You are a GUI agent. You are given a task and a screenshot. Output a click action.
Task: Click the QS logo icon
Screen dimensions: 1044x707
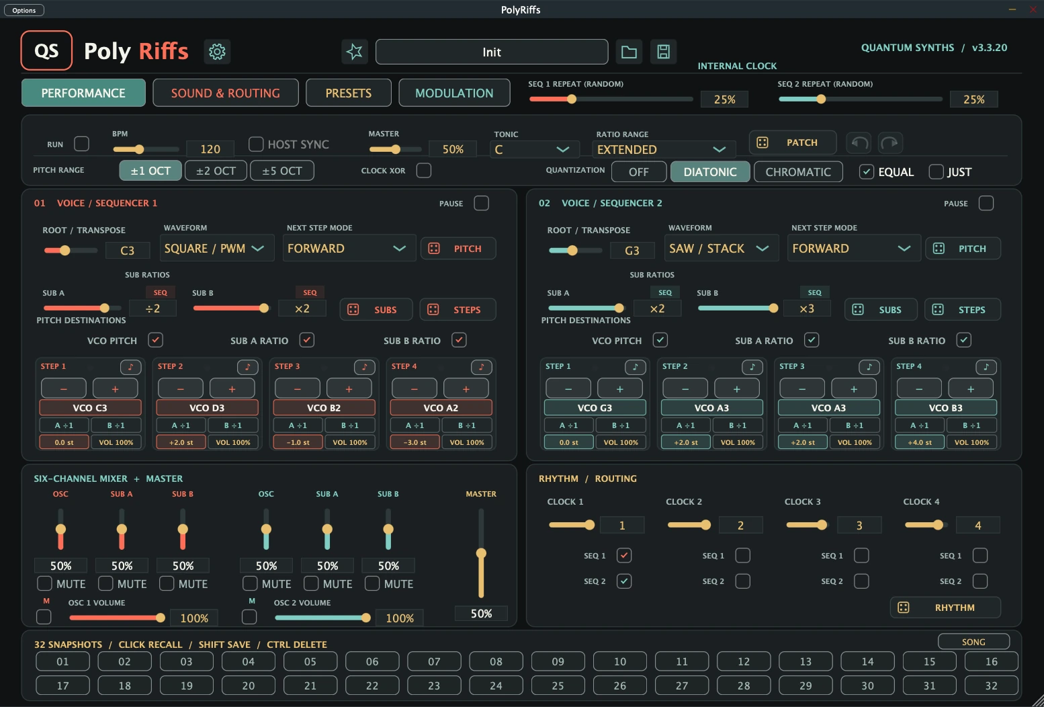tap(46, 51)
